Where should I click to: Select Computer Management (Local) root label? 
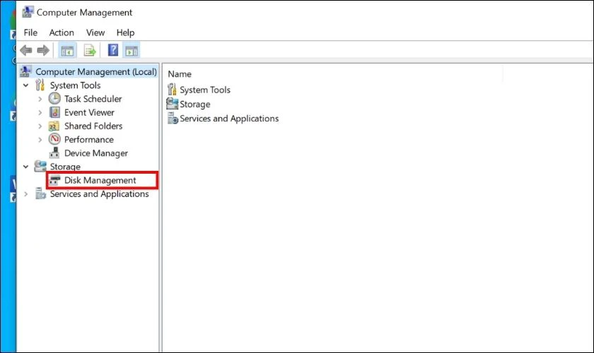pyautogui.click(x=96, y=71)
